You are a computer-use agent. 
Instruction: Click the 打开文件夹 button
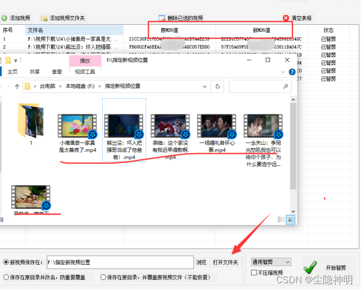(225, 262)
